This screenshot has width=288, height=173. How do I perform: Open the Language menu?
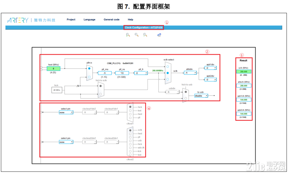point(89,19)
